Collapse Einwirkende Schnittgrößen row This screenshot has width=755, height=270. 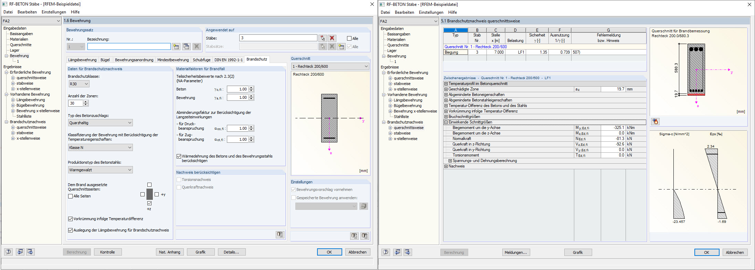pos(446,122)
